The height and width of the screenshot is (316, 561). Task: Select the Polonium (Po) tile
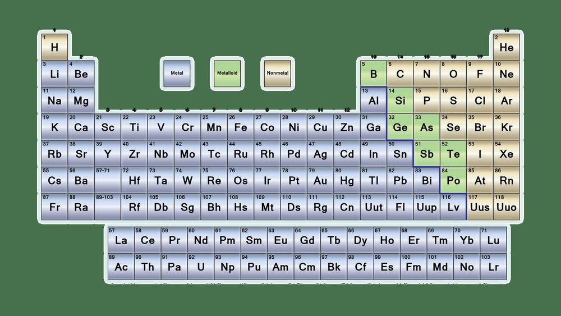point(453,180)
